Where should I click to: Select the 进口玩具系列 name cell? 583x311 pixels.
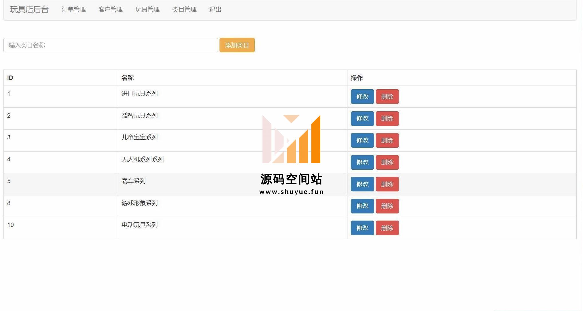coord(232,97)
